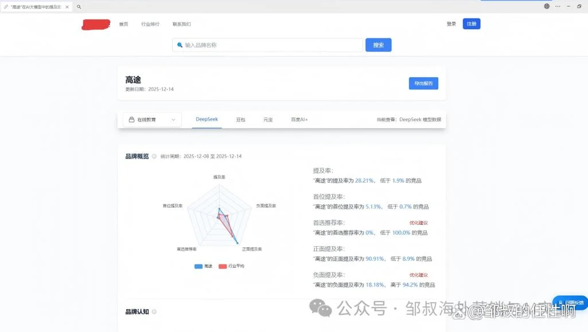Open the 在线教育 industry dropdown
This screenshot has height=332, width=588.
[152, 120]
